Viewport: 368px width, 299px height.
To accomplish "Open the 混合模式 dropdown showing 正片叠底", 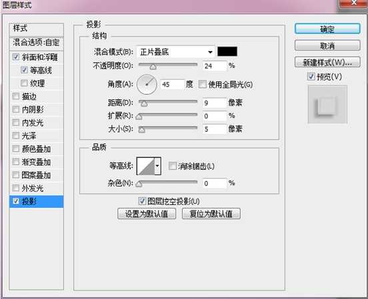I will click(175, 52).
